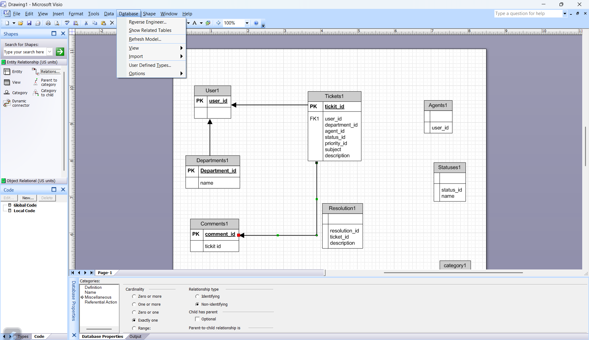
Task: Choose Zero or more cardinality
Action: coord(134,296)
